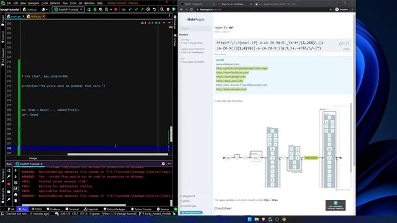The image size is (397, 223).
Task: Click the Run with Coverage icon
Action: point(100,9)
